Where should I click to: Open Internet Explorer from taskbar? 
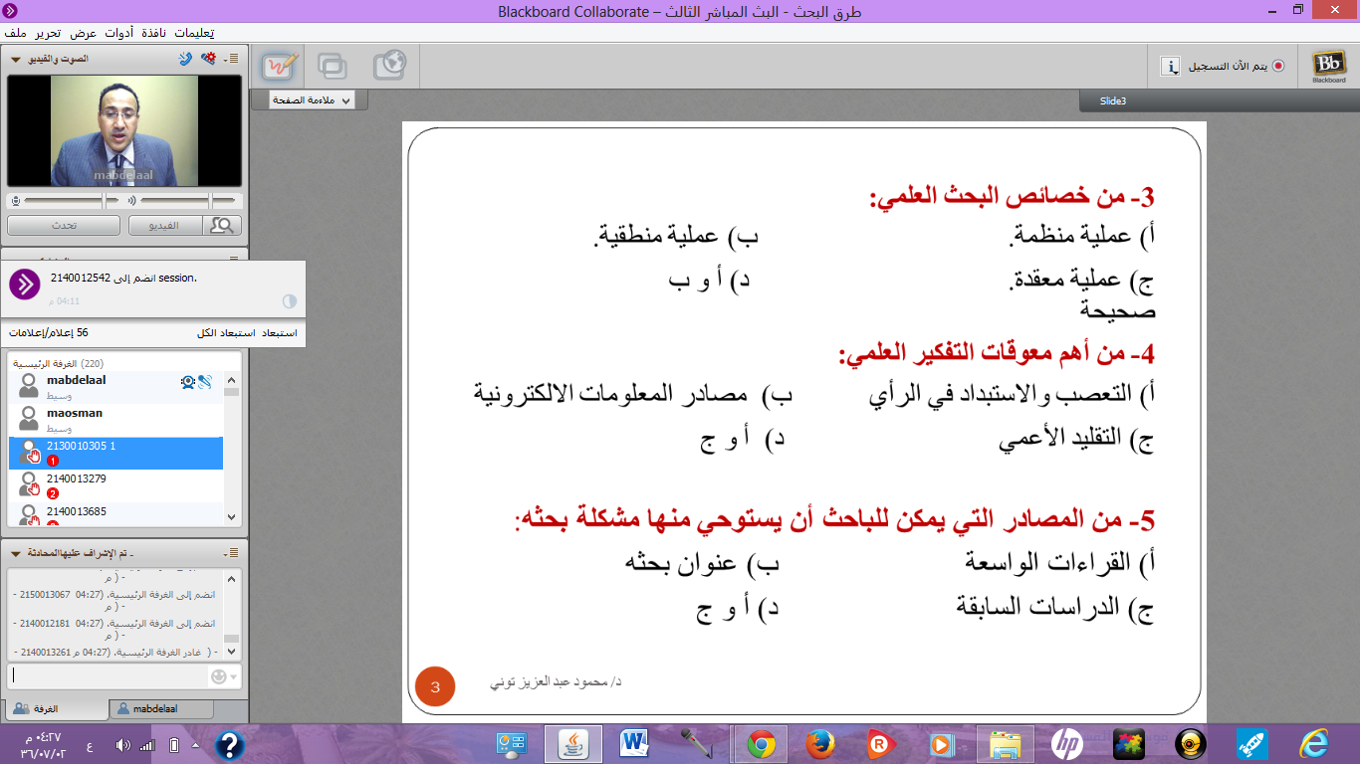(1314, 743)
